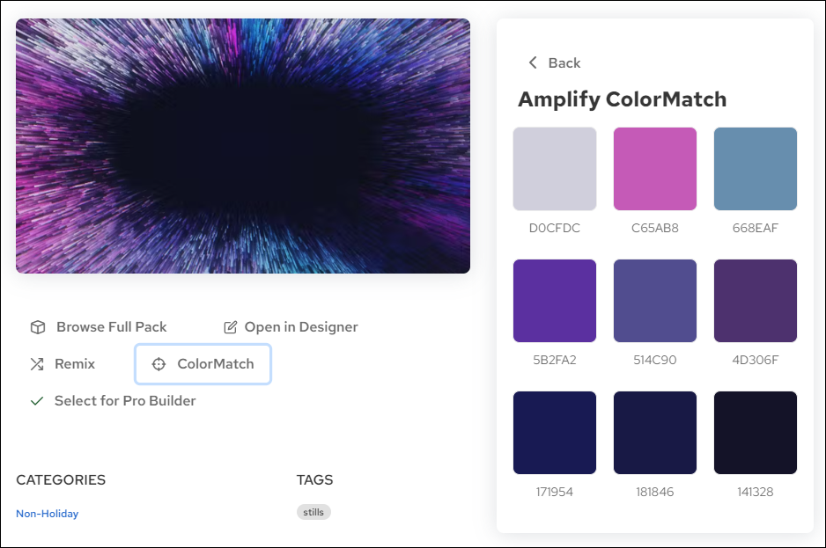
Task: Pick the near-black 141328 swatch
Action: point(756,433)
